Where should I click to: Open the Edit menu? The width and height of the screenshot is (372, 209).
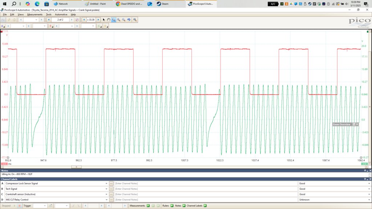click(x=12, y=15)
